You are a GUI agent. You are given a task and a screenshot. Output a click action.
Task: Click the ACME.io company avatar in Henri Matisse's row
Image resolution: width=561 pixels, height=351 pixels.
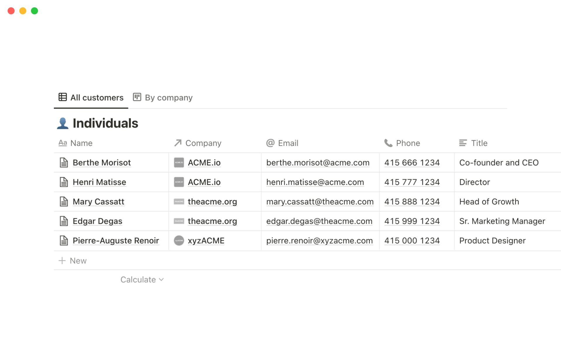tap(179, 182)
